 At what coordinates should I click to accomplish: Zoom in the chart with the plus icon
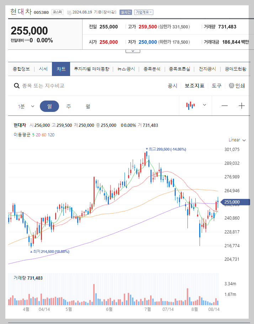point(242,106)
